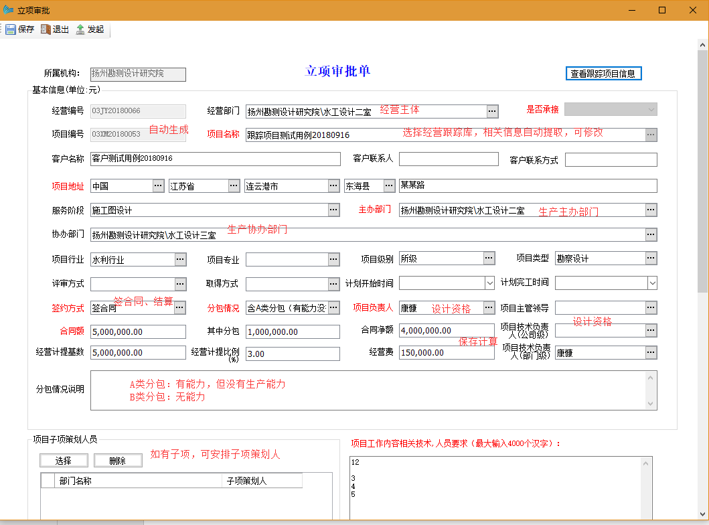The width and height of the screenshot is (709, 525).
Task: Open browse button for 取得方式 field
Action: [x=333, y=283]
